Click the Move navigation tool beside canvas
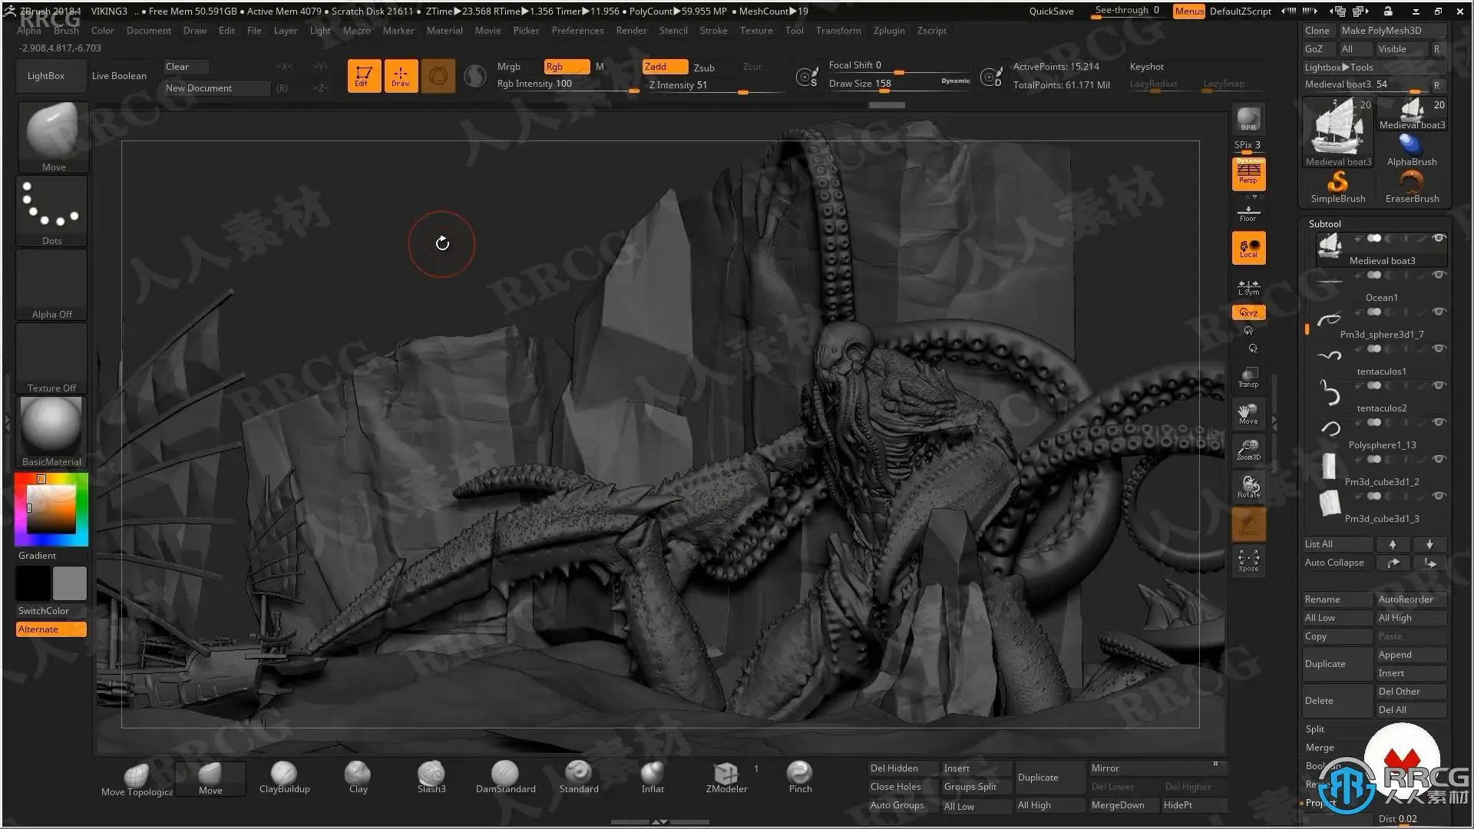1474x829 pixels. coord(1248,414)
